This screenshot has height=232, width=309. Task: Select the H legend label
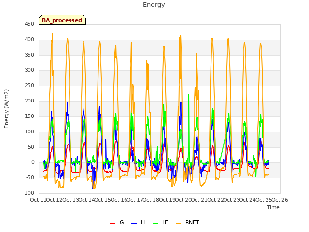click(143, 222)
